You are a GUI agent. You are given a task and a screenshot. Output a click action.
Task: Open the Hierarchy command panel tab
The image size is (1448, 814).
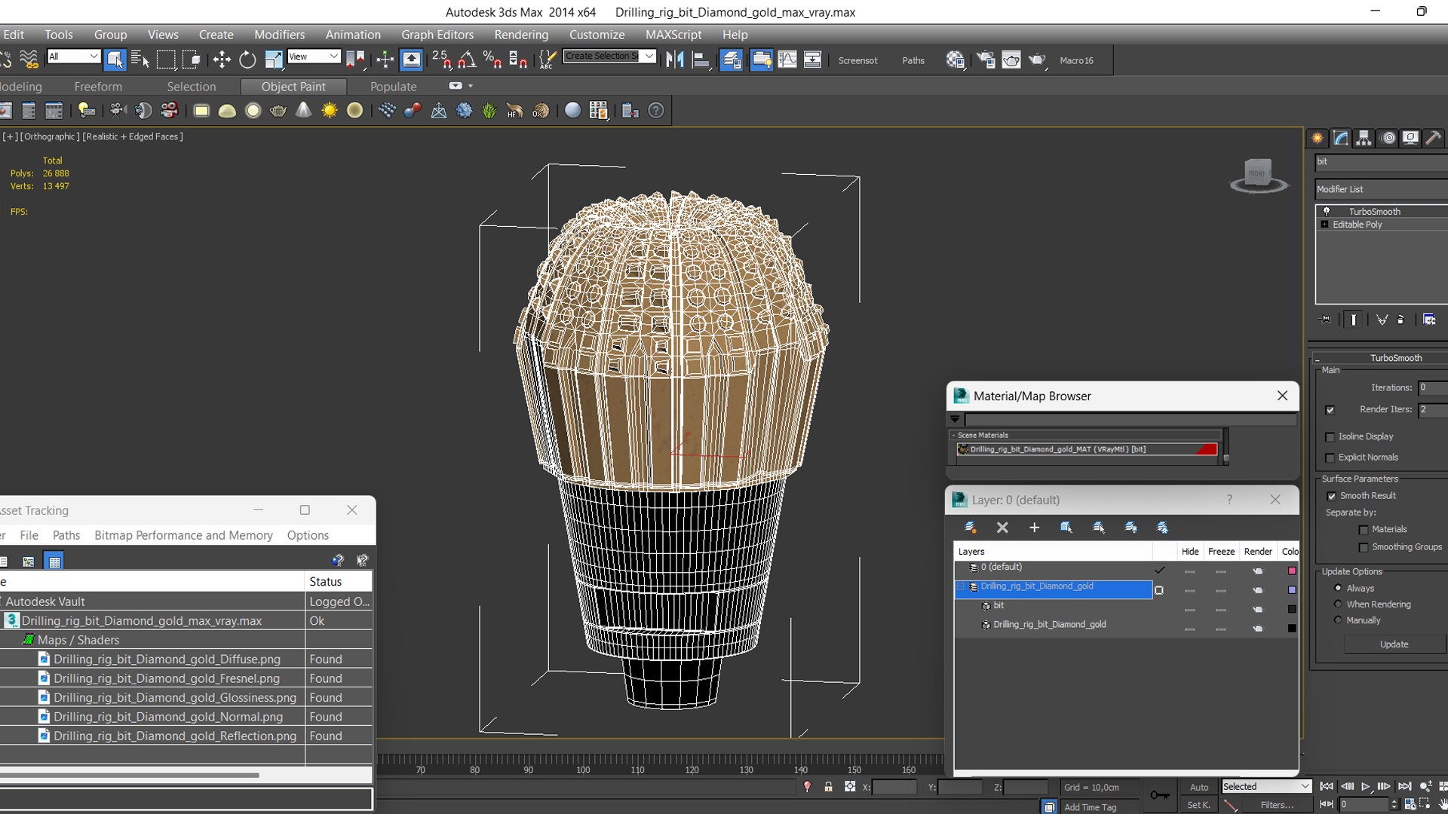[1363, 138]
